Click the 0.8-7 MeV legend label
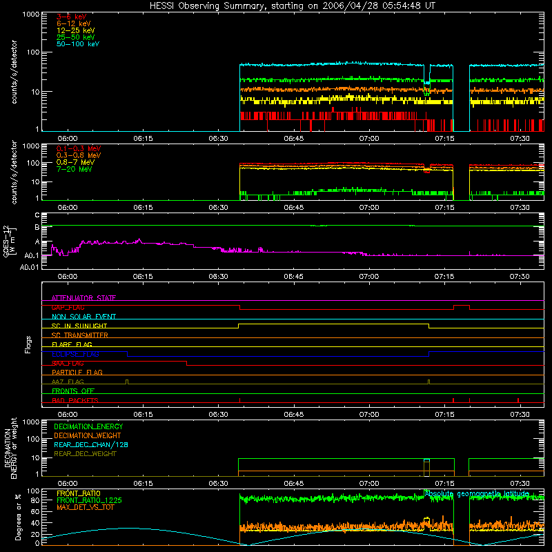Image resolution: width=552 pixels, height=552 pixels. (75, 162)
